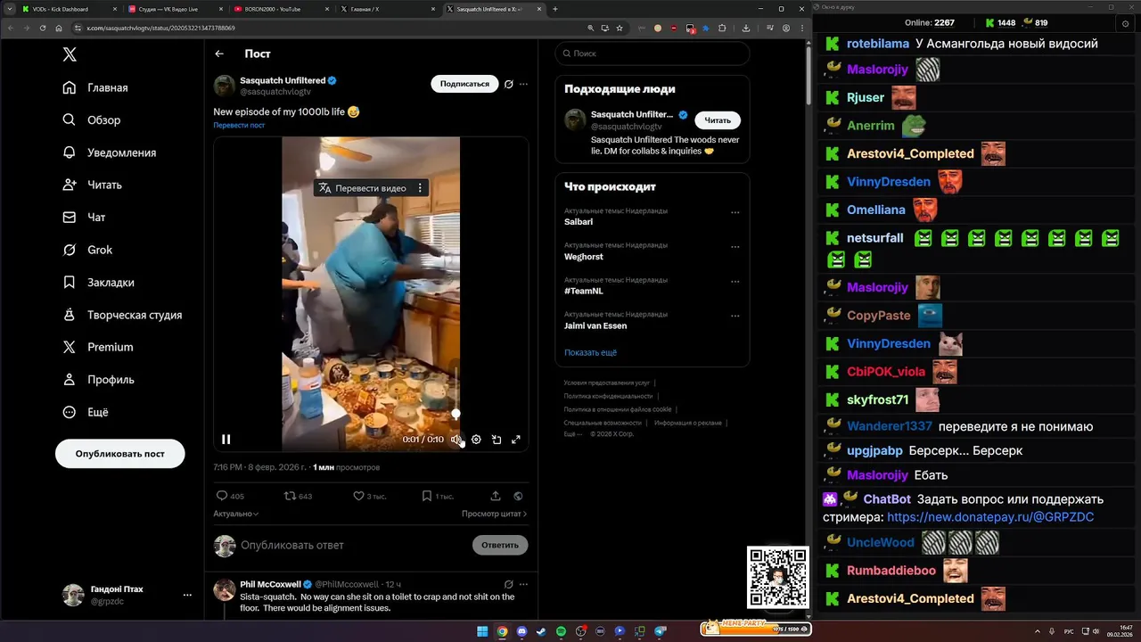1141x642 pixels.
Task: Open Обзор search page
Action: click(92, 119)
